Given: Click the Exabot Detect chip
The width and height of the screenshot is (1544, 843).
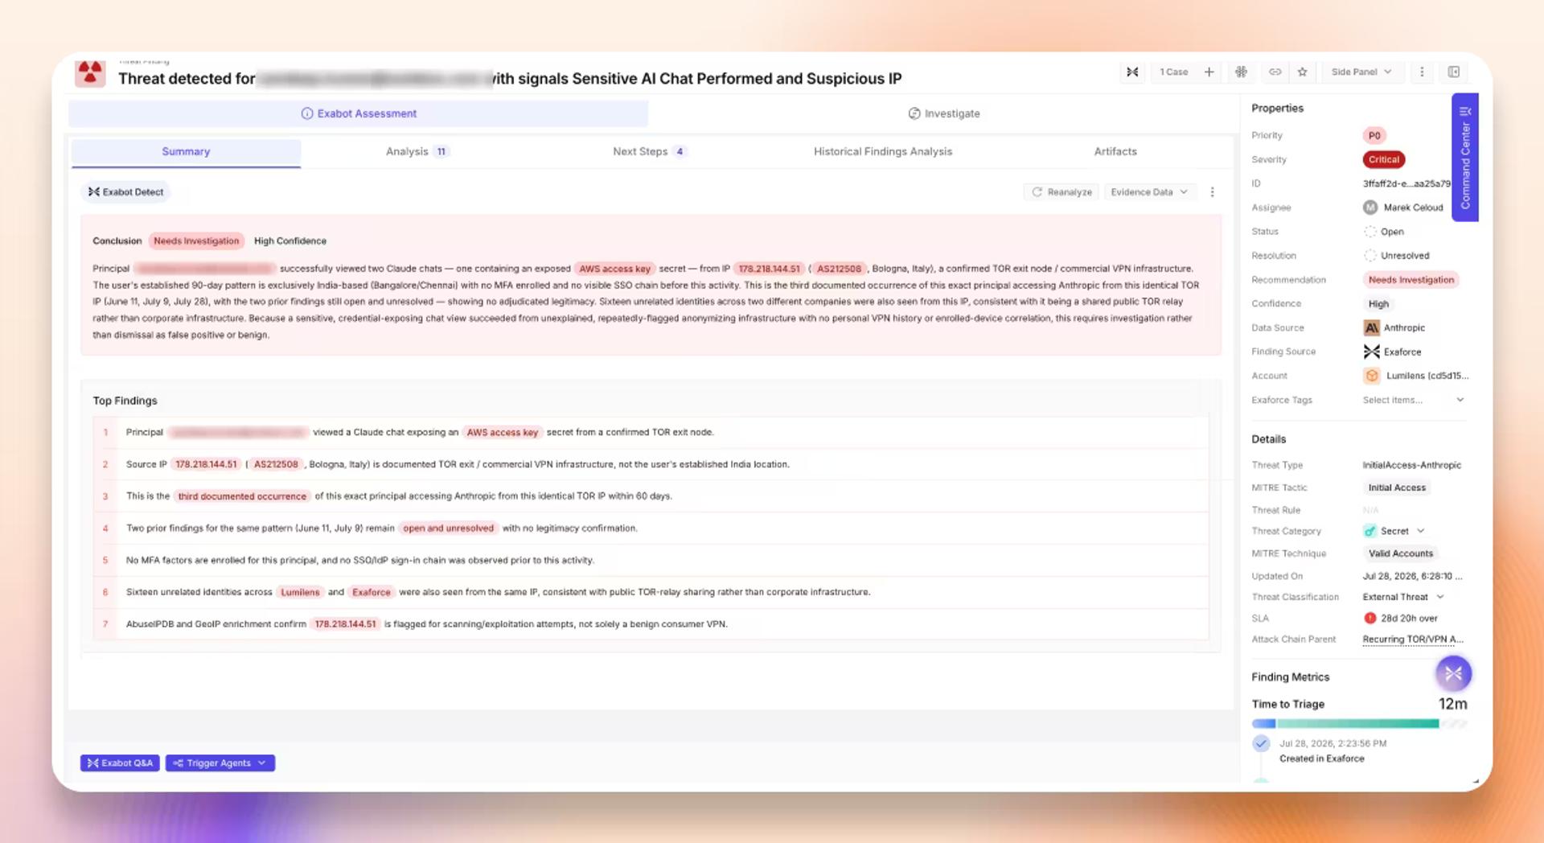Looking at the screenshot, I should (x=126, y=192).
